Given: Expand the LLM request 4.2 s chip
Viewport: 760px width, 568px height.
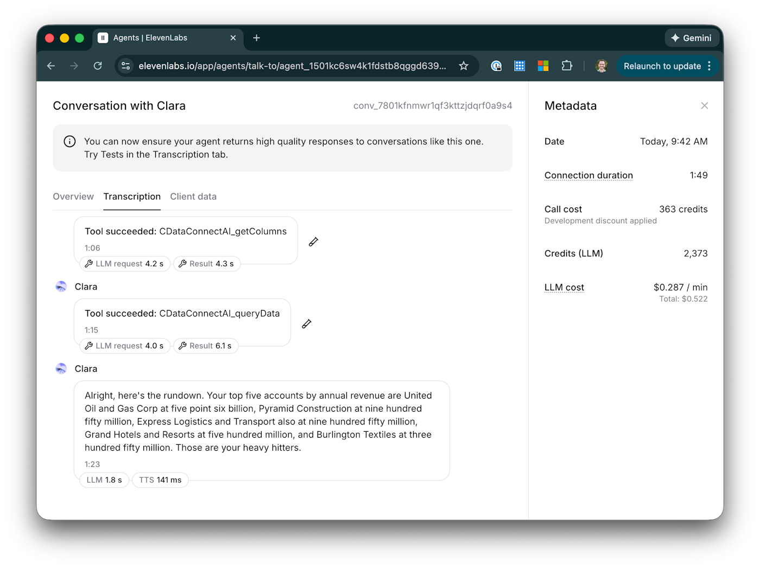Looking at the screenshot, I should [125, 264].
